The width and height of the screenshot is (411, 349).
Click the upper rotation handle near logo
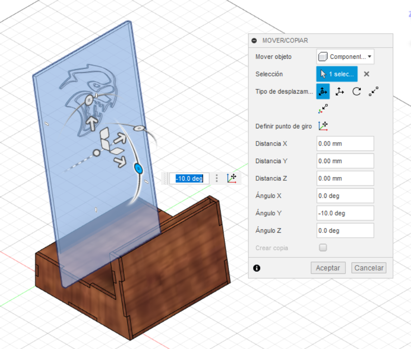click(89, 100)
